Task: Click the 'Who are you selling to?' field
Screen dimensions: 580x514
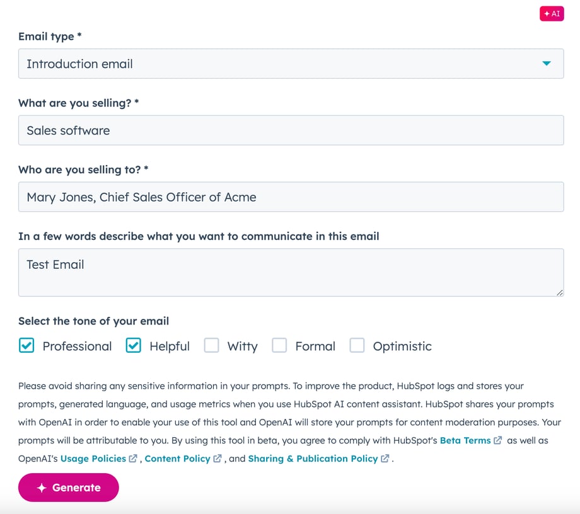Action: click(x=290, y=197)
